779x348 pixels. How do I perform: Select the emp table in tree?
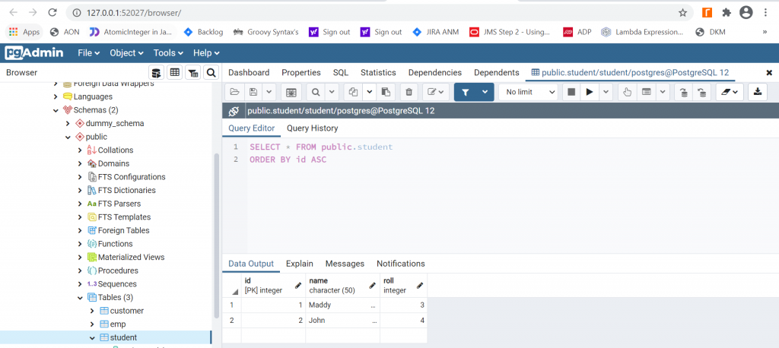[118, 324]
